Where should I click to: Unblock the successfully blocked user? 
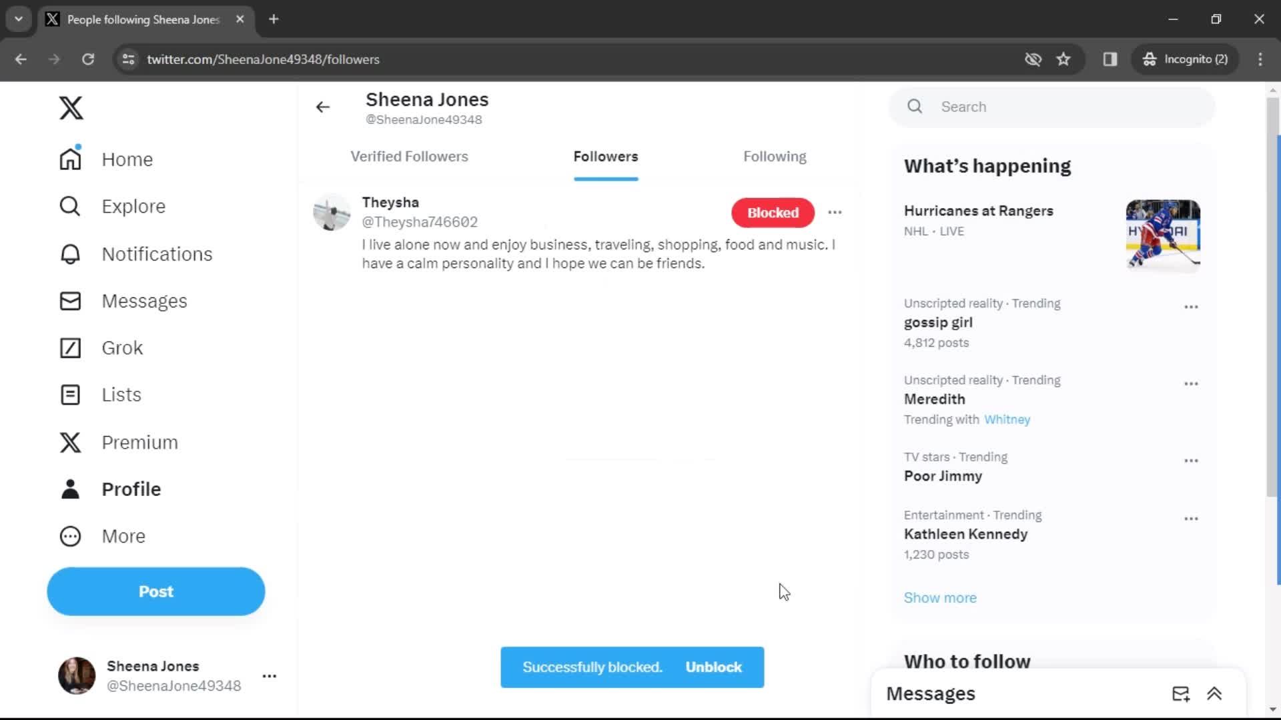pyautogui.click(x=715, y=667)
